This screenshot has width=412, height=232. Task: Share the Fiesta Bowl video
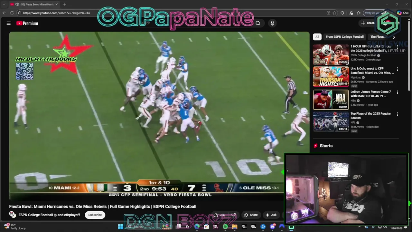pos(250,215)
